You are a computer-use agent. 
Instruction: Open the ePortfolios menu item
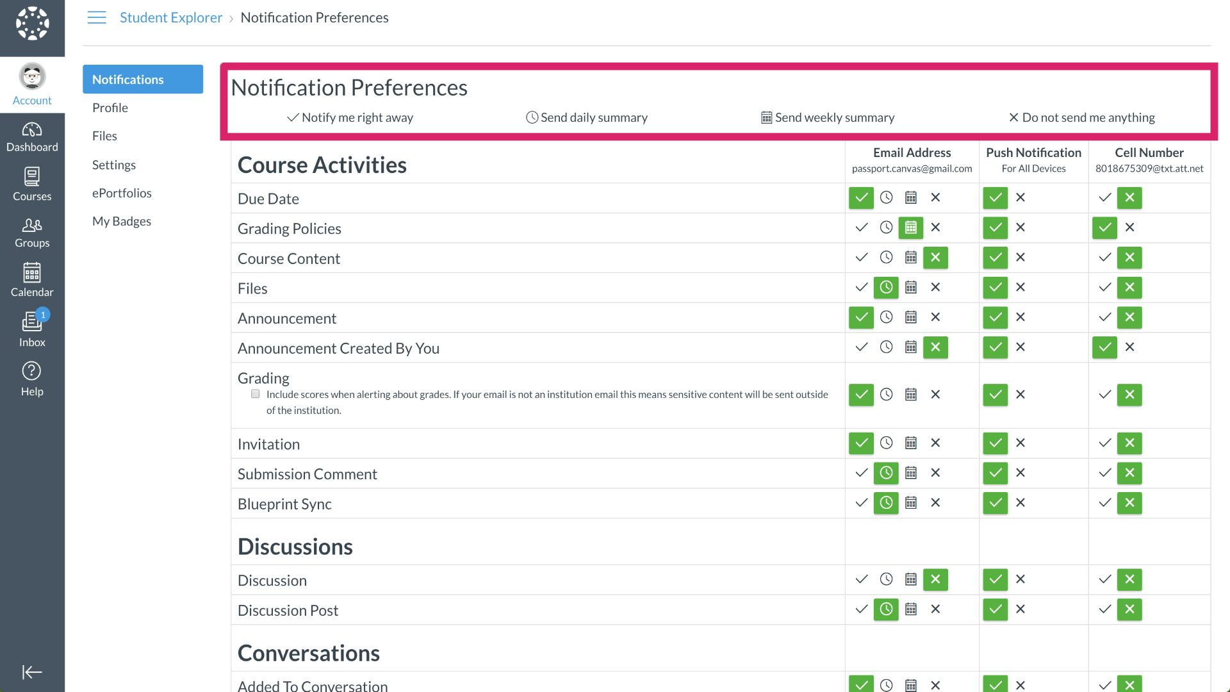[122, 193]
